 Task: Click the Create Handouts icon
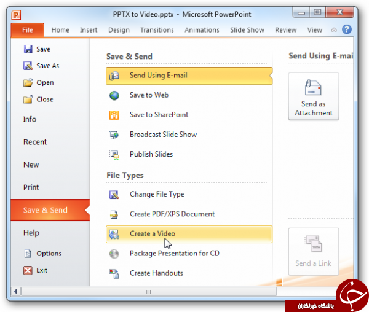(x=114, y=273)
